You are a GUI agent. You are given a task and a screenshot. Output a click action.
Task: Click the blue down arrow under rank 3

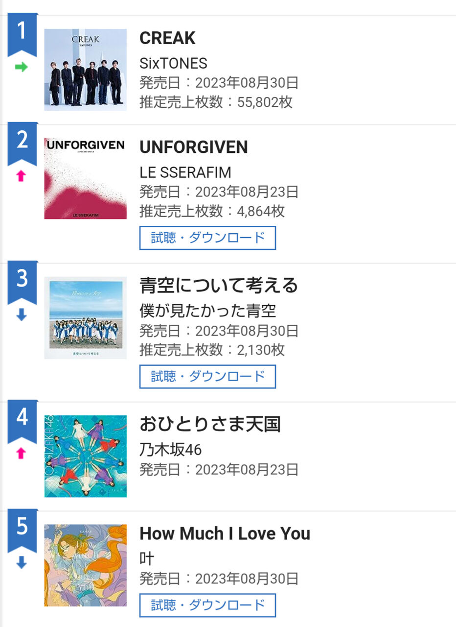point(22,315)
